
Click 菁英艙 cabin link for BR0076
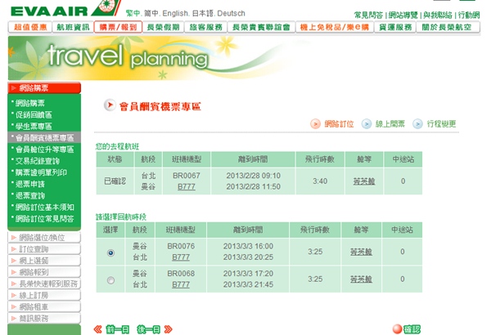(361, 252)
